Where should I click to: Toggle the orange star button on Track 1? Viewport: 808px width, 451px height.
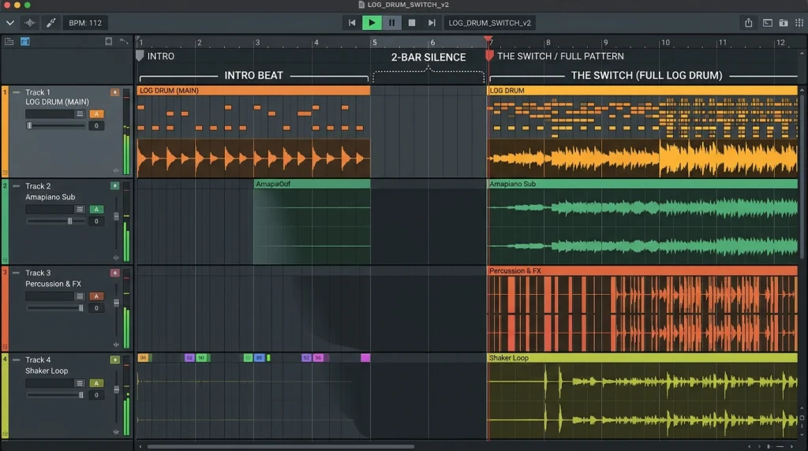115,92
